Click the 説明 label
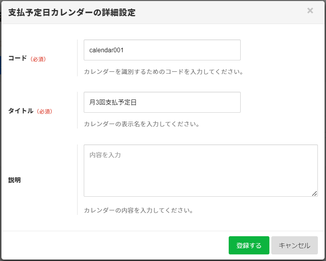326x261 pixels. [15, 180]
